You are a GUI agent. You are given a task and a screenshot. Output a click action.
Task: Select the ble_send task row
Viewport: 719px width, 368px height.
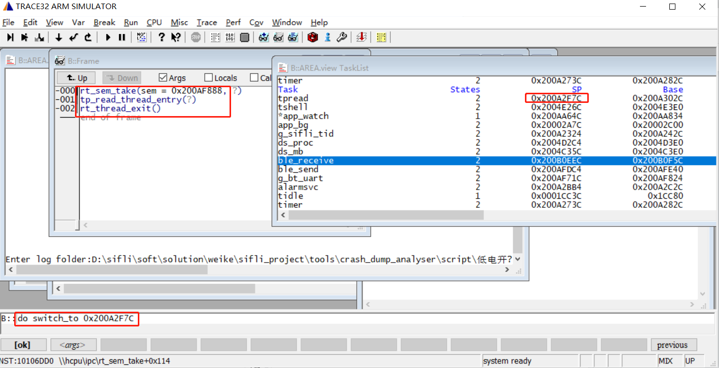pos(497,169)
